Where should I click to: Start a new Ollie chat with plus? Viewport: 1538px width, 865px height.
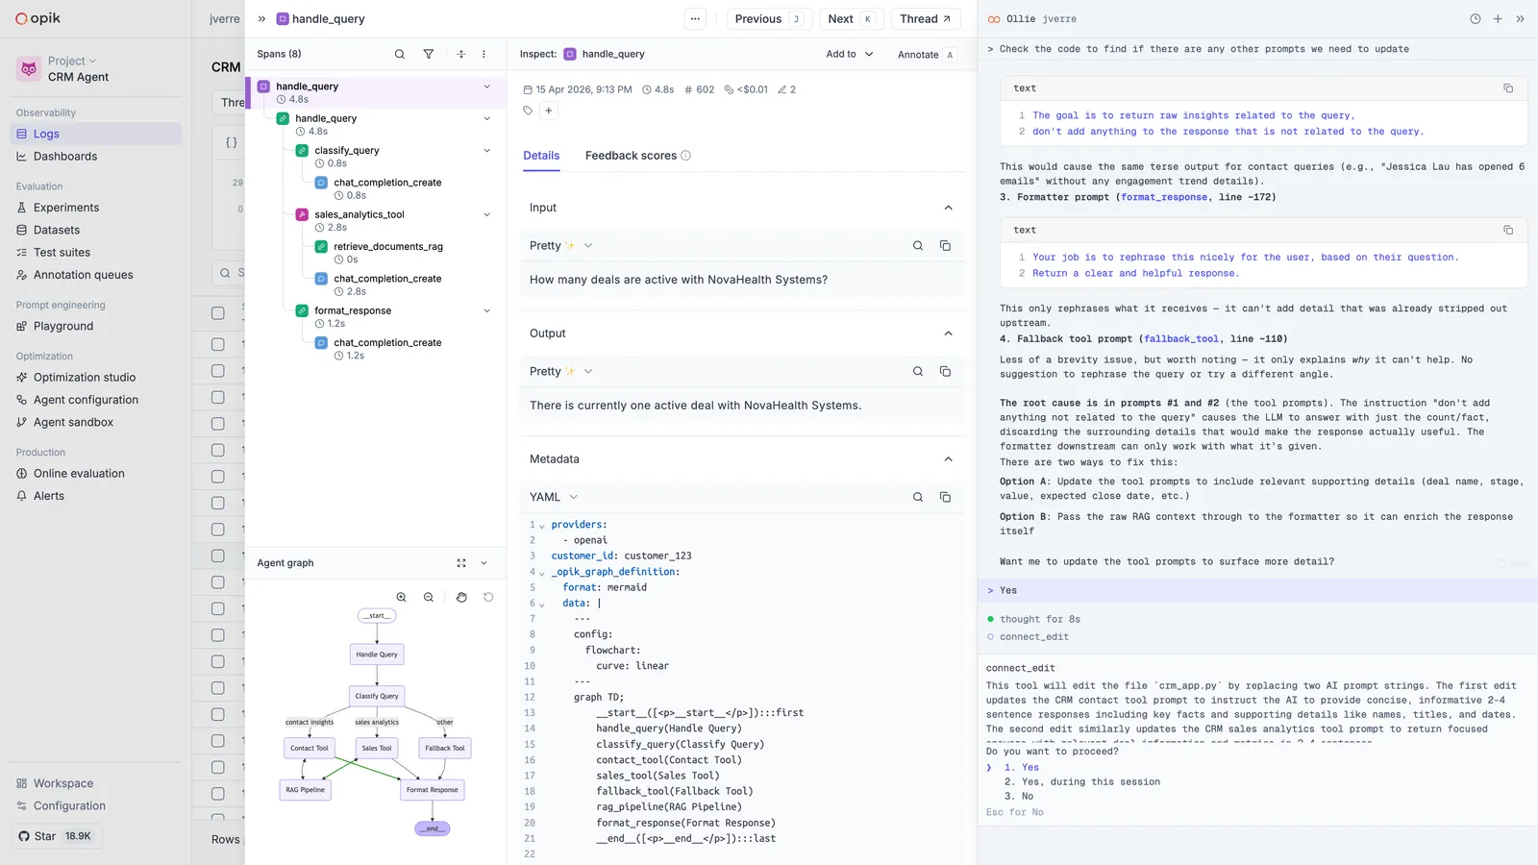pyautogui.click(x=1498, y=18)
